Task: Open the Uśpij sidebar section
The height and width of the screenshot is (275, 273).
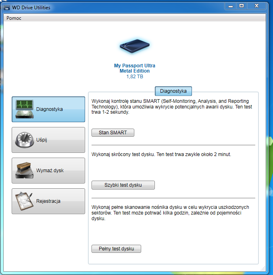Action: [x=48, y=140]
